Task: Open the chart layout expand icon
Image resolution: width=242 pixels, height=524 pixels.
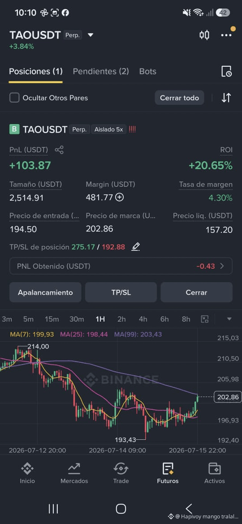Action: 204,319
